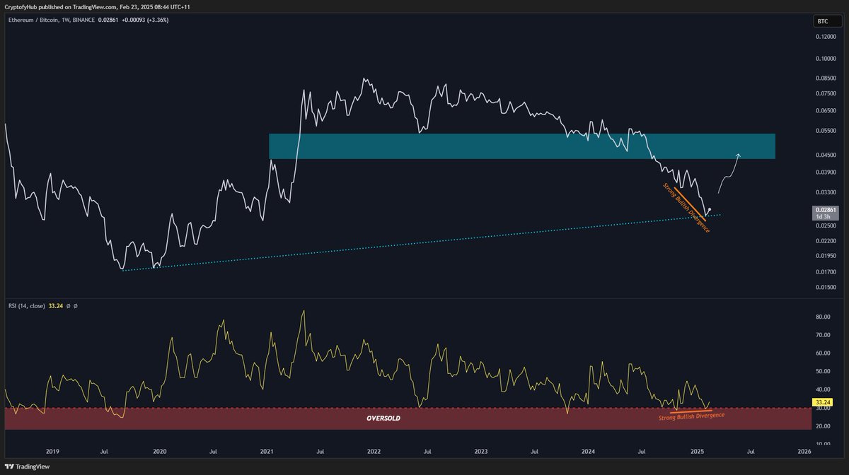Click the 2021 label on time axis
Screen dimensions: 849x475
pyautogui.click(x=267, y=451)
